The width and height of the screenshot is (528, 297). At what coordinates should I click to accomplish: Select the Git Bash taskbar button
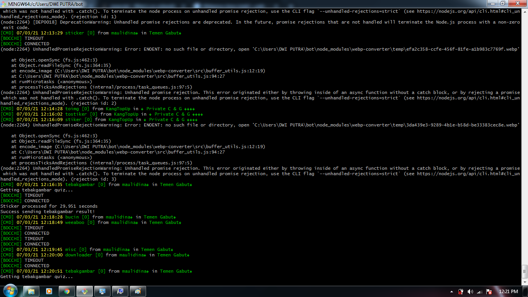(85, 291)
